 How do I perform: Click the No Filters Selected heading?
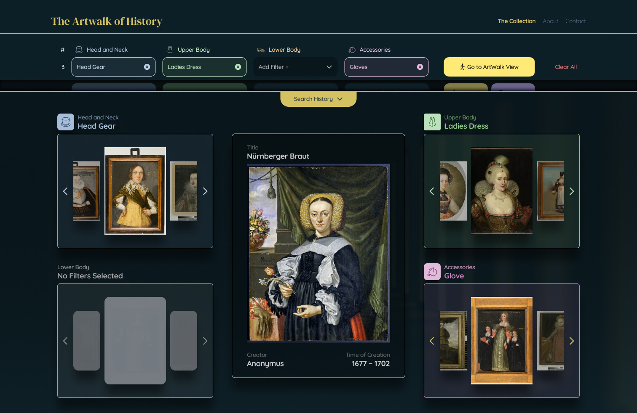tap(90, 276)
